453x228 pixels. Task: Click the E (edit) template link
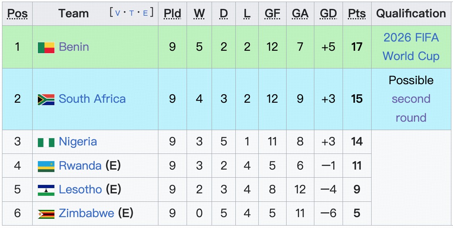[145, 13]
